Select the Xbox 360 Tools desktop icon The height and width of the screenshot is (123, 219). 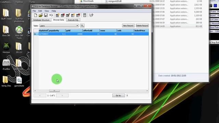19,32
